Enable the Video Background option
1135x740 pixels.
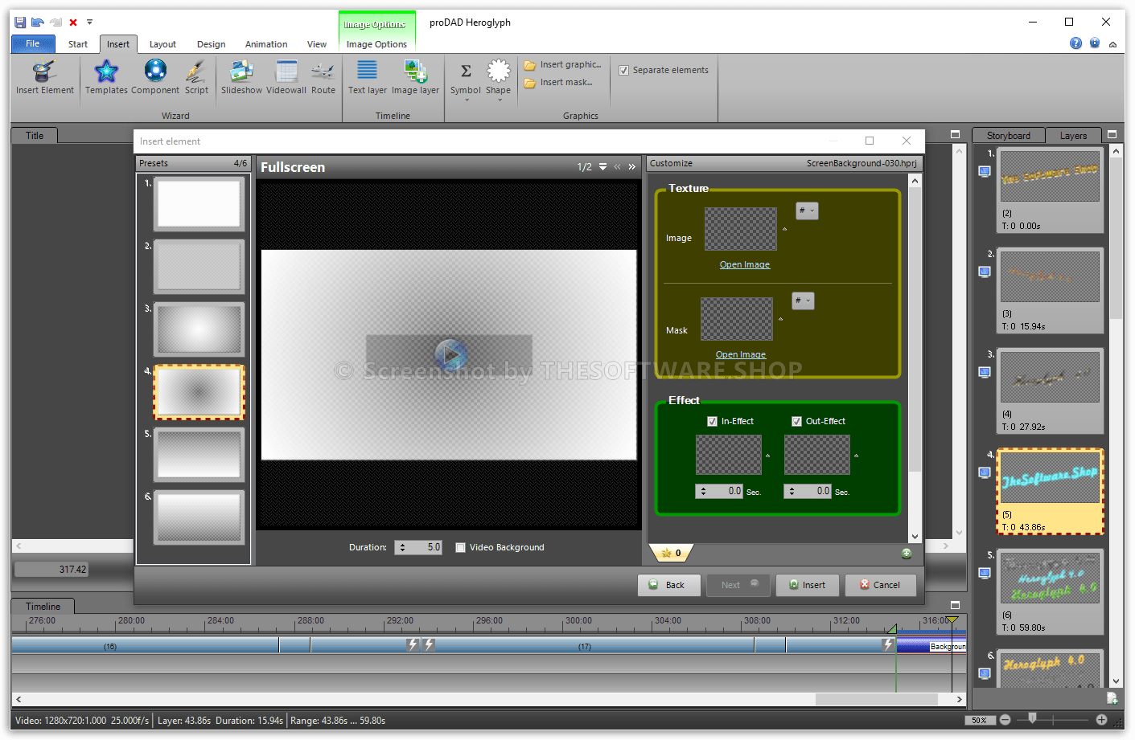coord(460,547)
